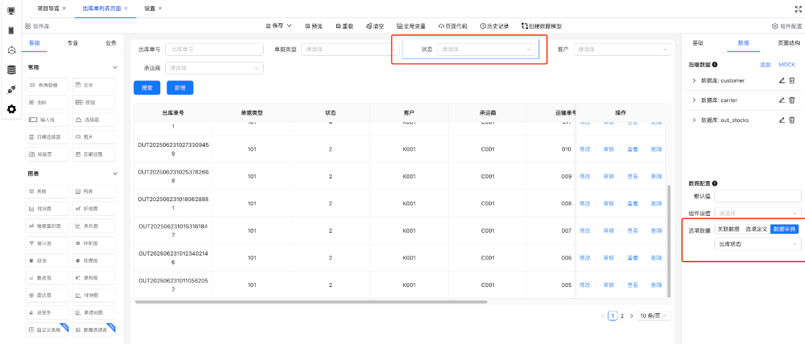Expand the 数据库: carrier node

pos(694,100)
